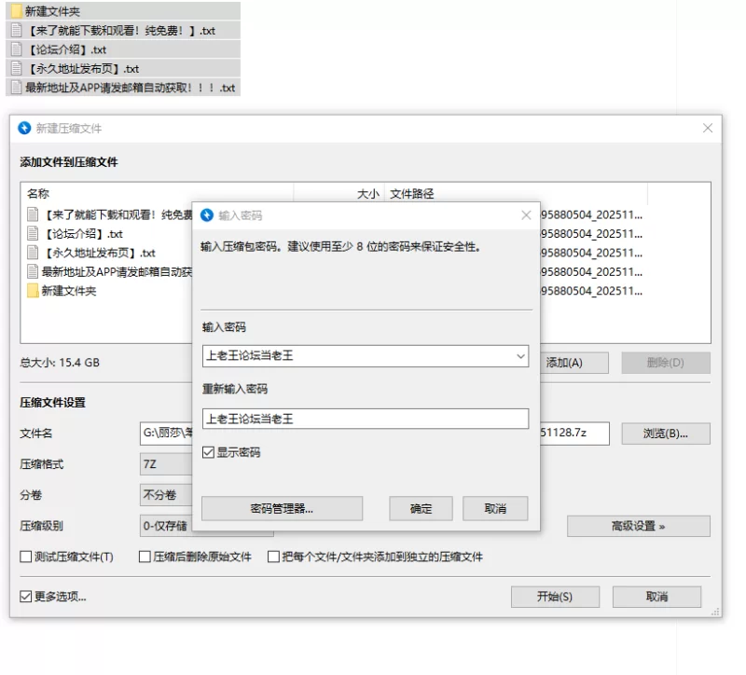Click the 文件名 path field
The width and height of the screenshot is (746, 675).
coord(166,434)
